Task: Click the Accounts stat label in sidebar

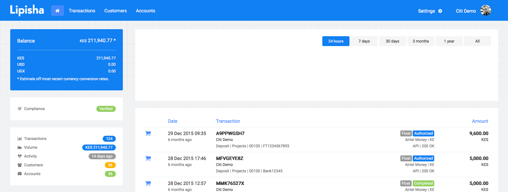Action: click(x=32, y=174)
